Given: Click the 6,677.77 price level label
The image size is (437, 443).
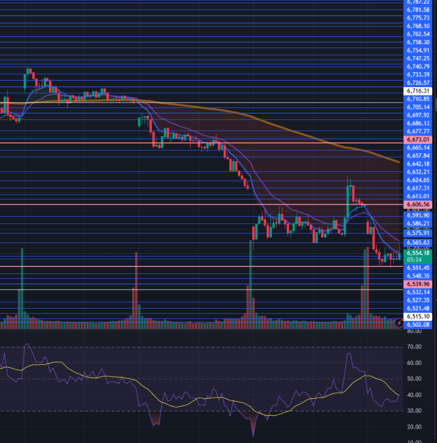Looking at the screenshot, I should (x=418, y=132).
